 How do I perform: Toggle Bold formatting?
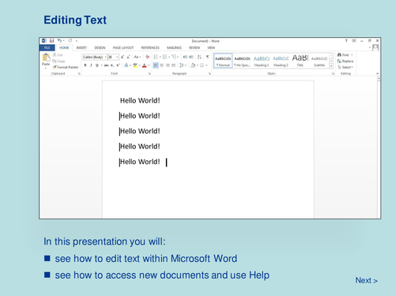pyautogui.click(x=85, y=66)
